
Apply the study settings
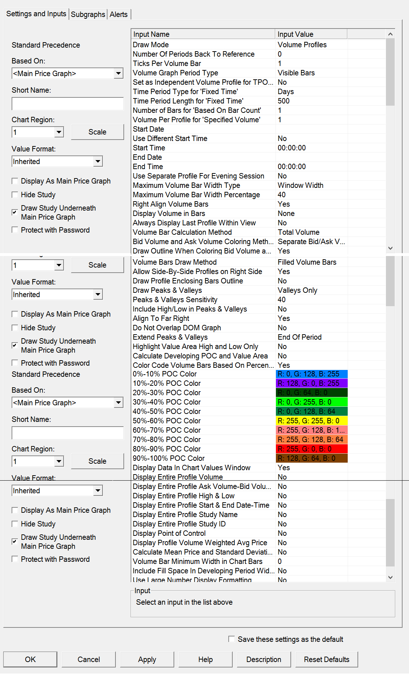(x=147, y=659)
